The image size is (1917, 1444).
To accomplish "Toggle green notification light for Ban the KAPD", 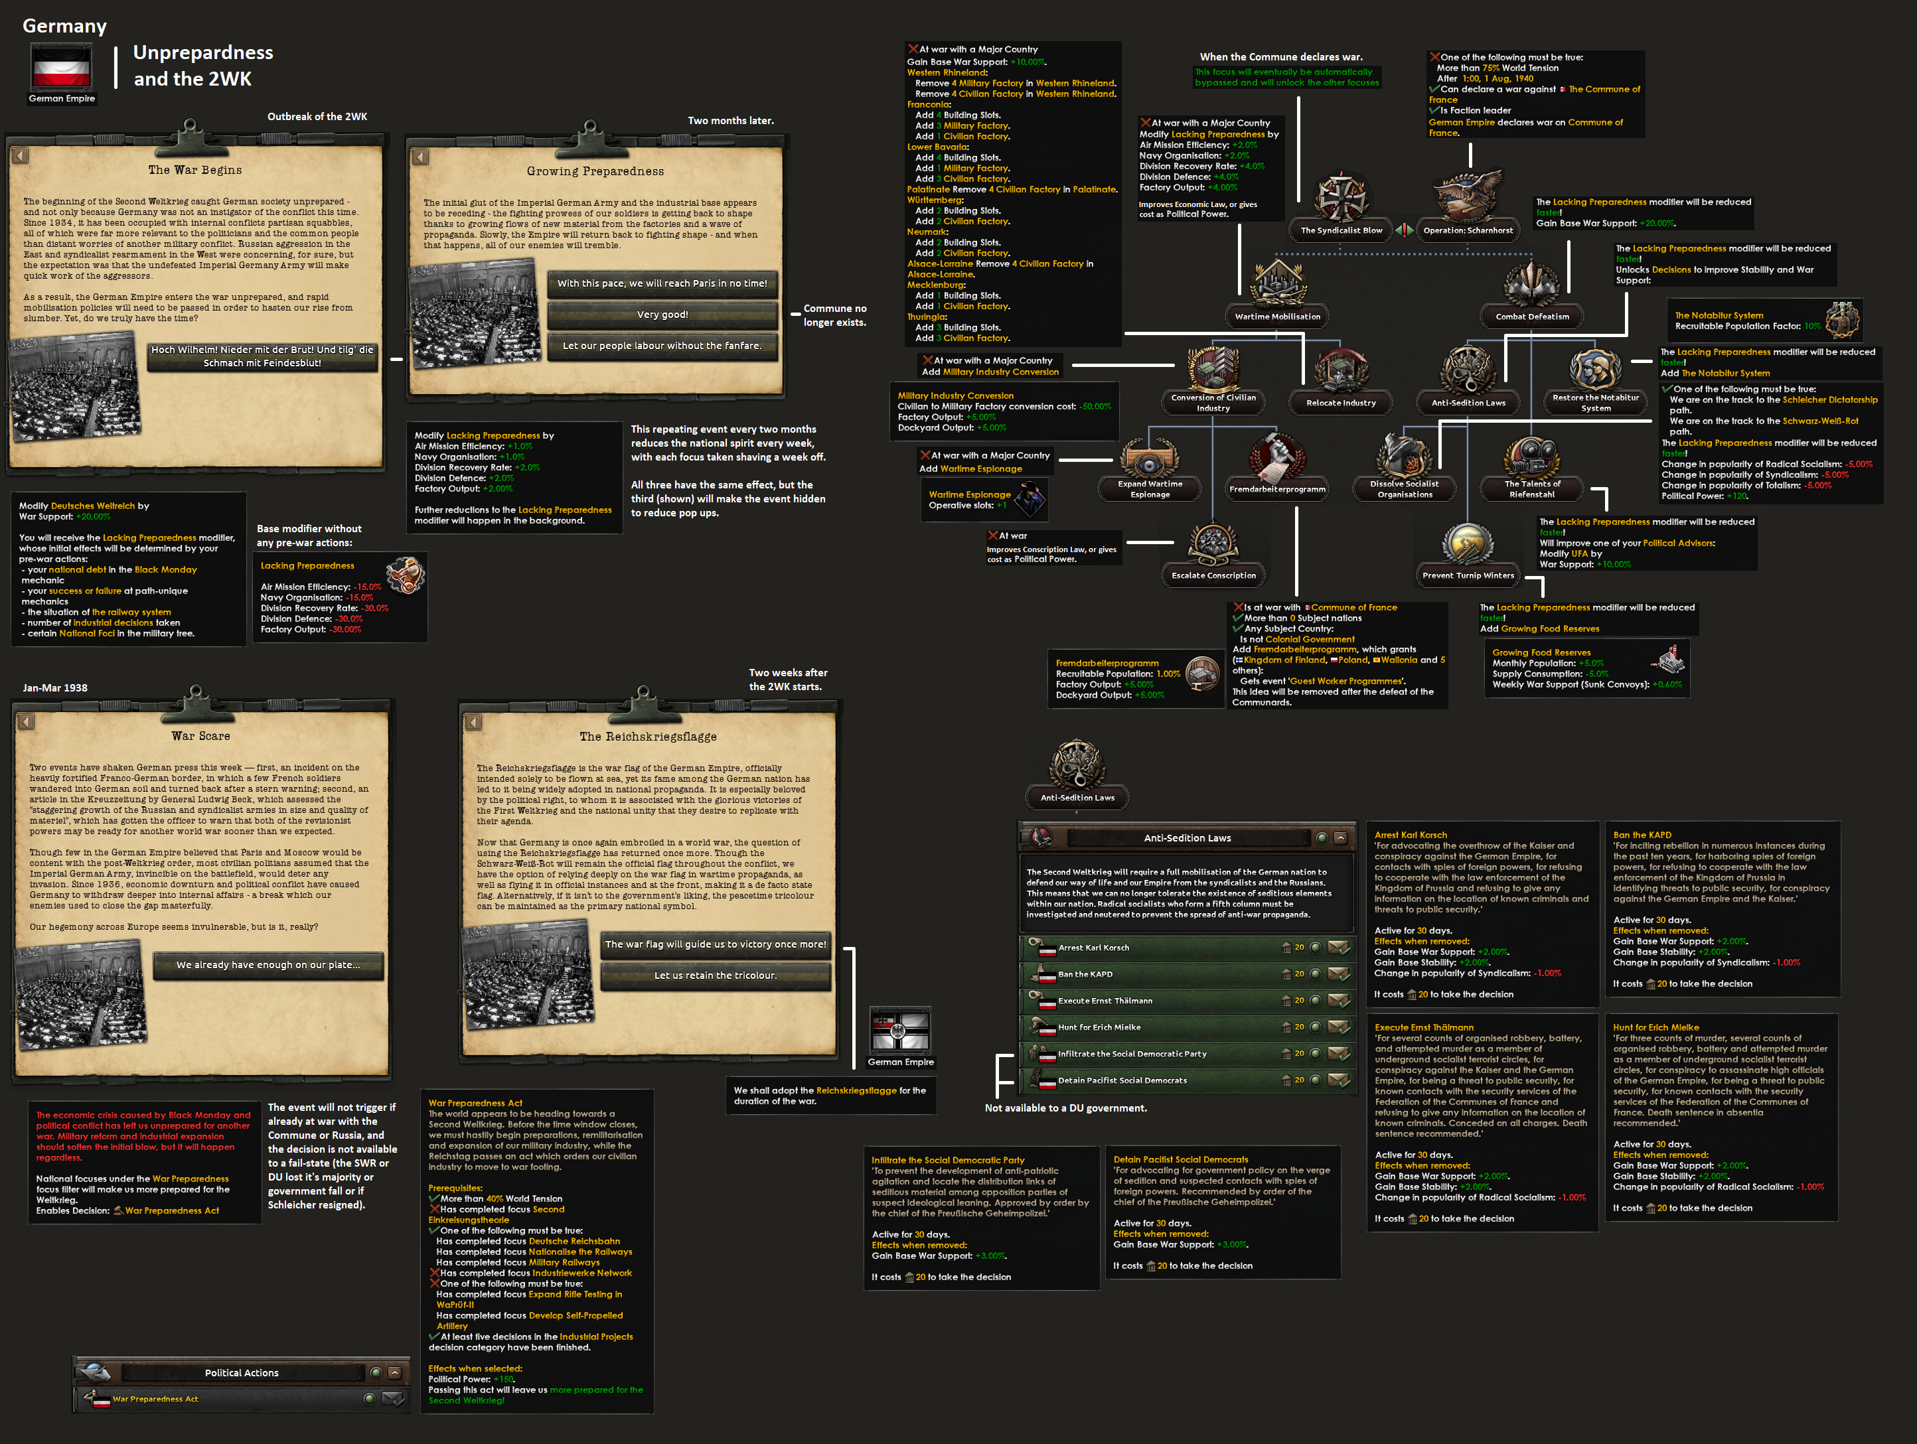I will click(1316, 974).
